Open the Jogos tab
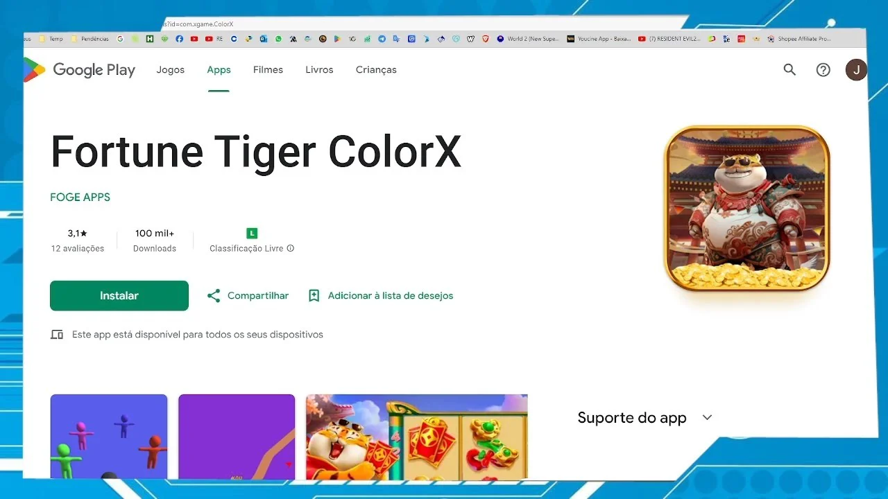Screen dimensions: 888x499 tap(171, 69)
